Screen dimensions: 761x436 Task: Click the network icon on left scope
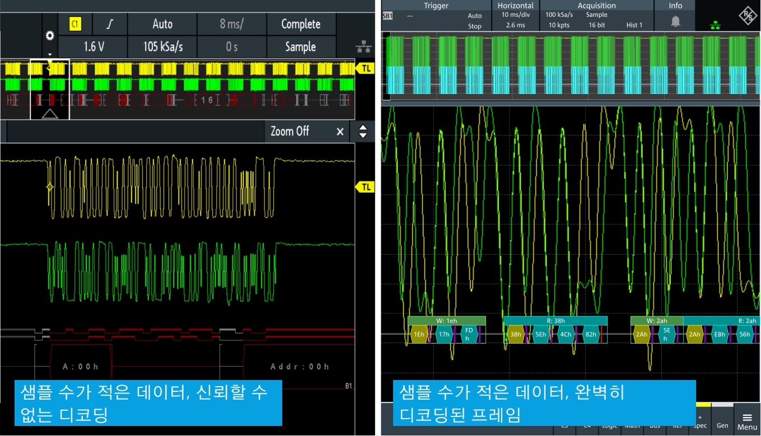pos(363,47)
